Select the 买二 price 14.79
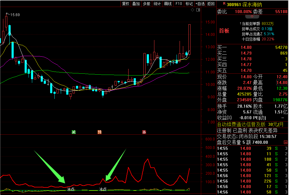The width and height of the screenshot is (289, 195). [246, 53]
